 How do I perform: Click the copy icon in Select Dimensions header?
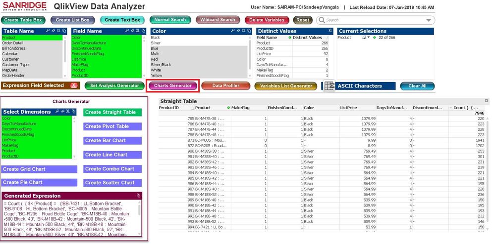coord(73,112)
